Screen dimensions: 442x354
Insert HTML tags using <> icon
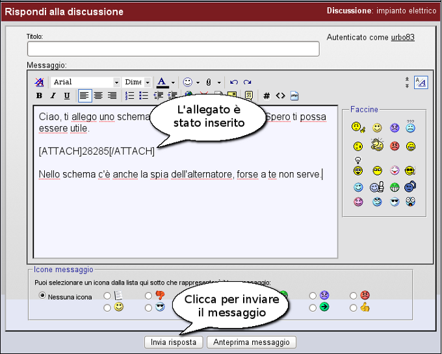(x=280, y=96)
